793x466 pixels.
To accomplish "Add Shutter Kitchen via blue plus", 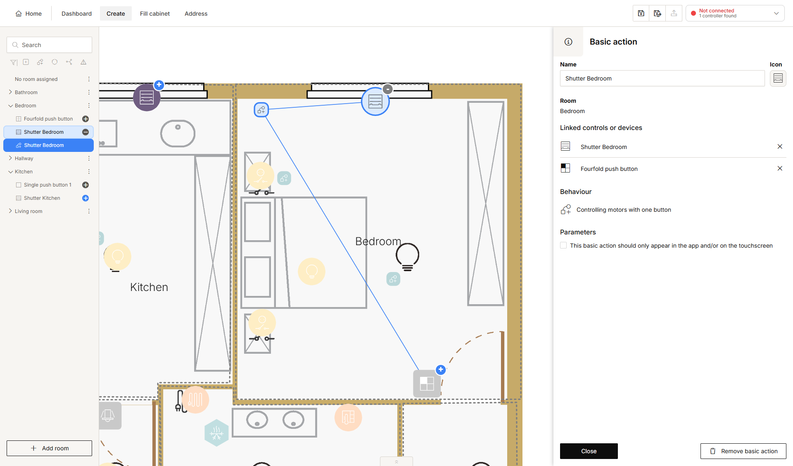I will [85, 198].
